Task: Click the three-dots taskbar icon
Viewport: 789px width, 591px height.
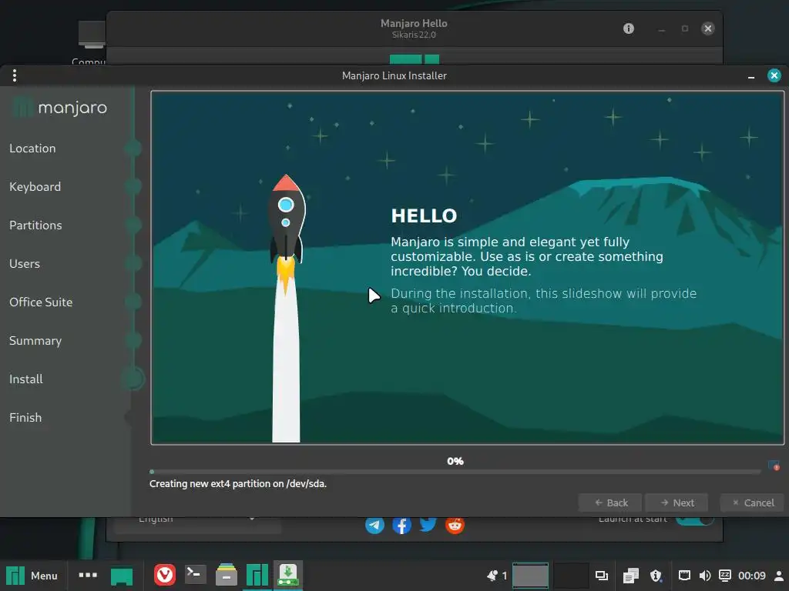Action: coord(88,575)
